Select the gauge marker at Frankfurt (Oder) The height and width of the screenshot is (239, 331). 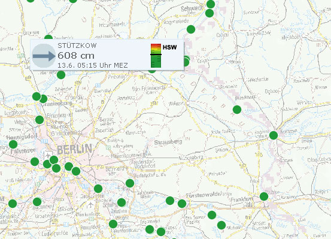pyautogui.click(x=264, y=196)
